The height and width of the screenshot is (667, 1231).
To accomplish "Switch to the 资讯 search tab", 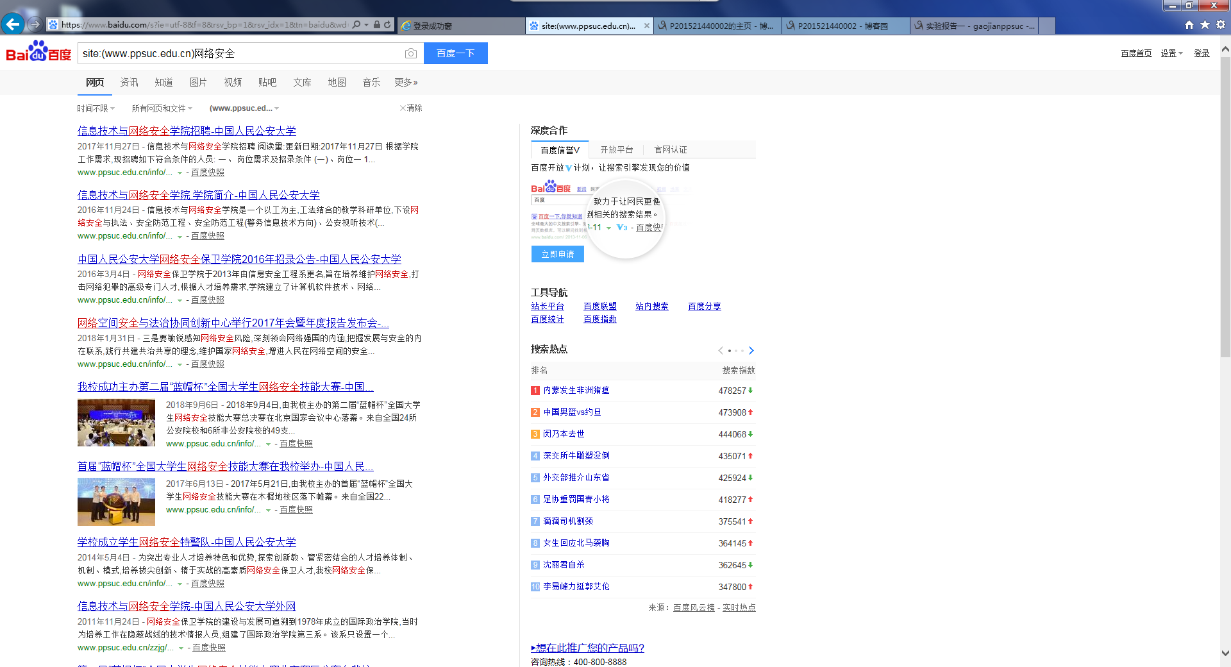I will click(x=129, y=82).
